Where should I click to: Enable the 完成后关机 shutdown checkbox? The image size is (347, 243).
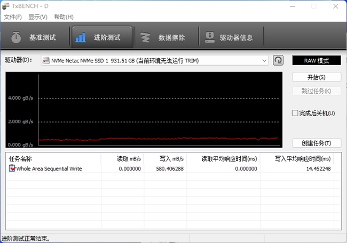click(x=295, y=113)
